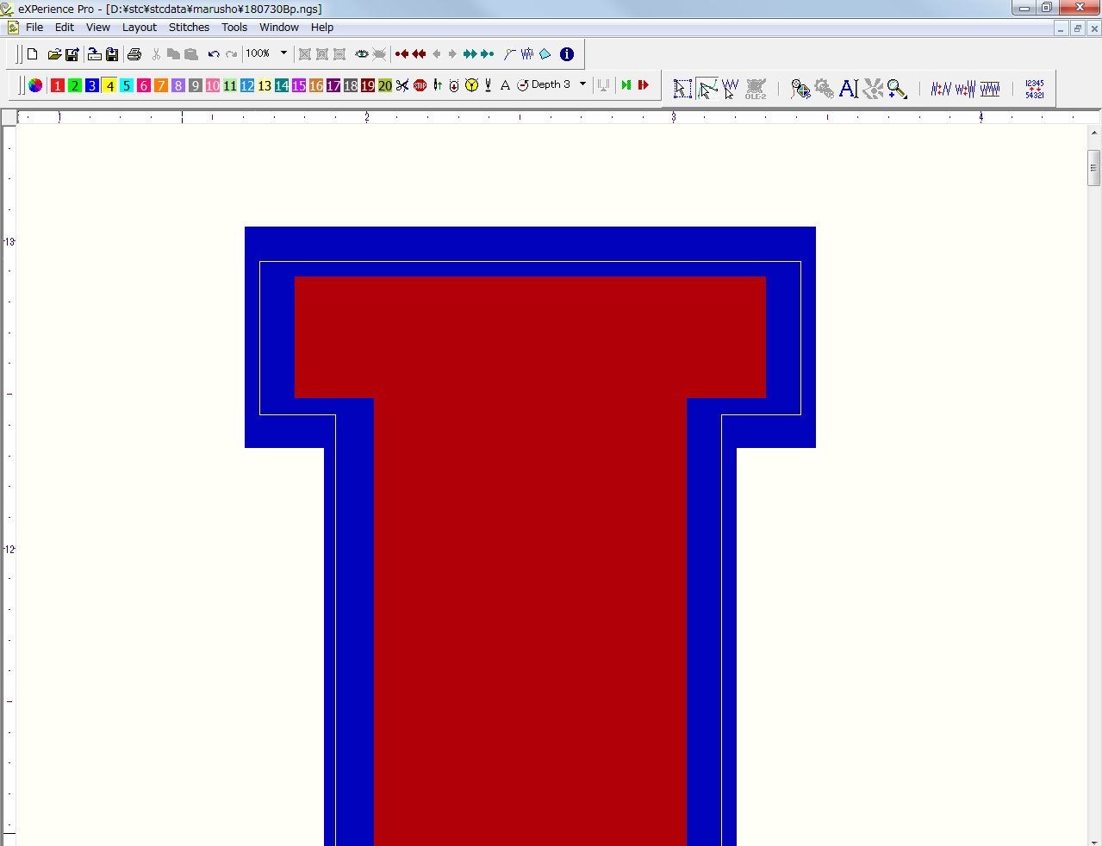
Task: Open the color palette wheel icon
Action: point(35,85)
